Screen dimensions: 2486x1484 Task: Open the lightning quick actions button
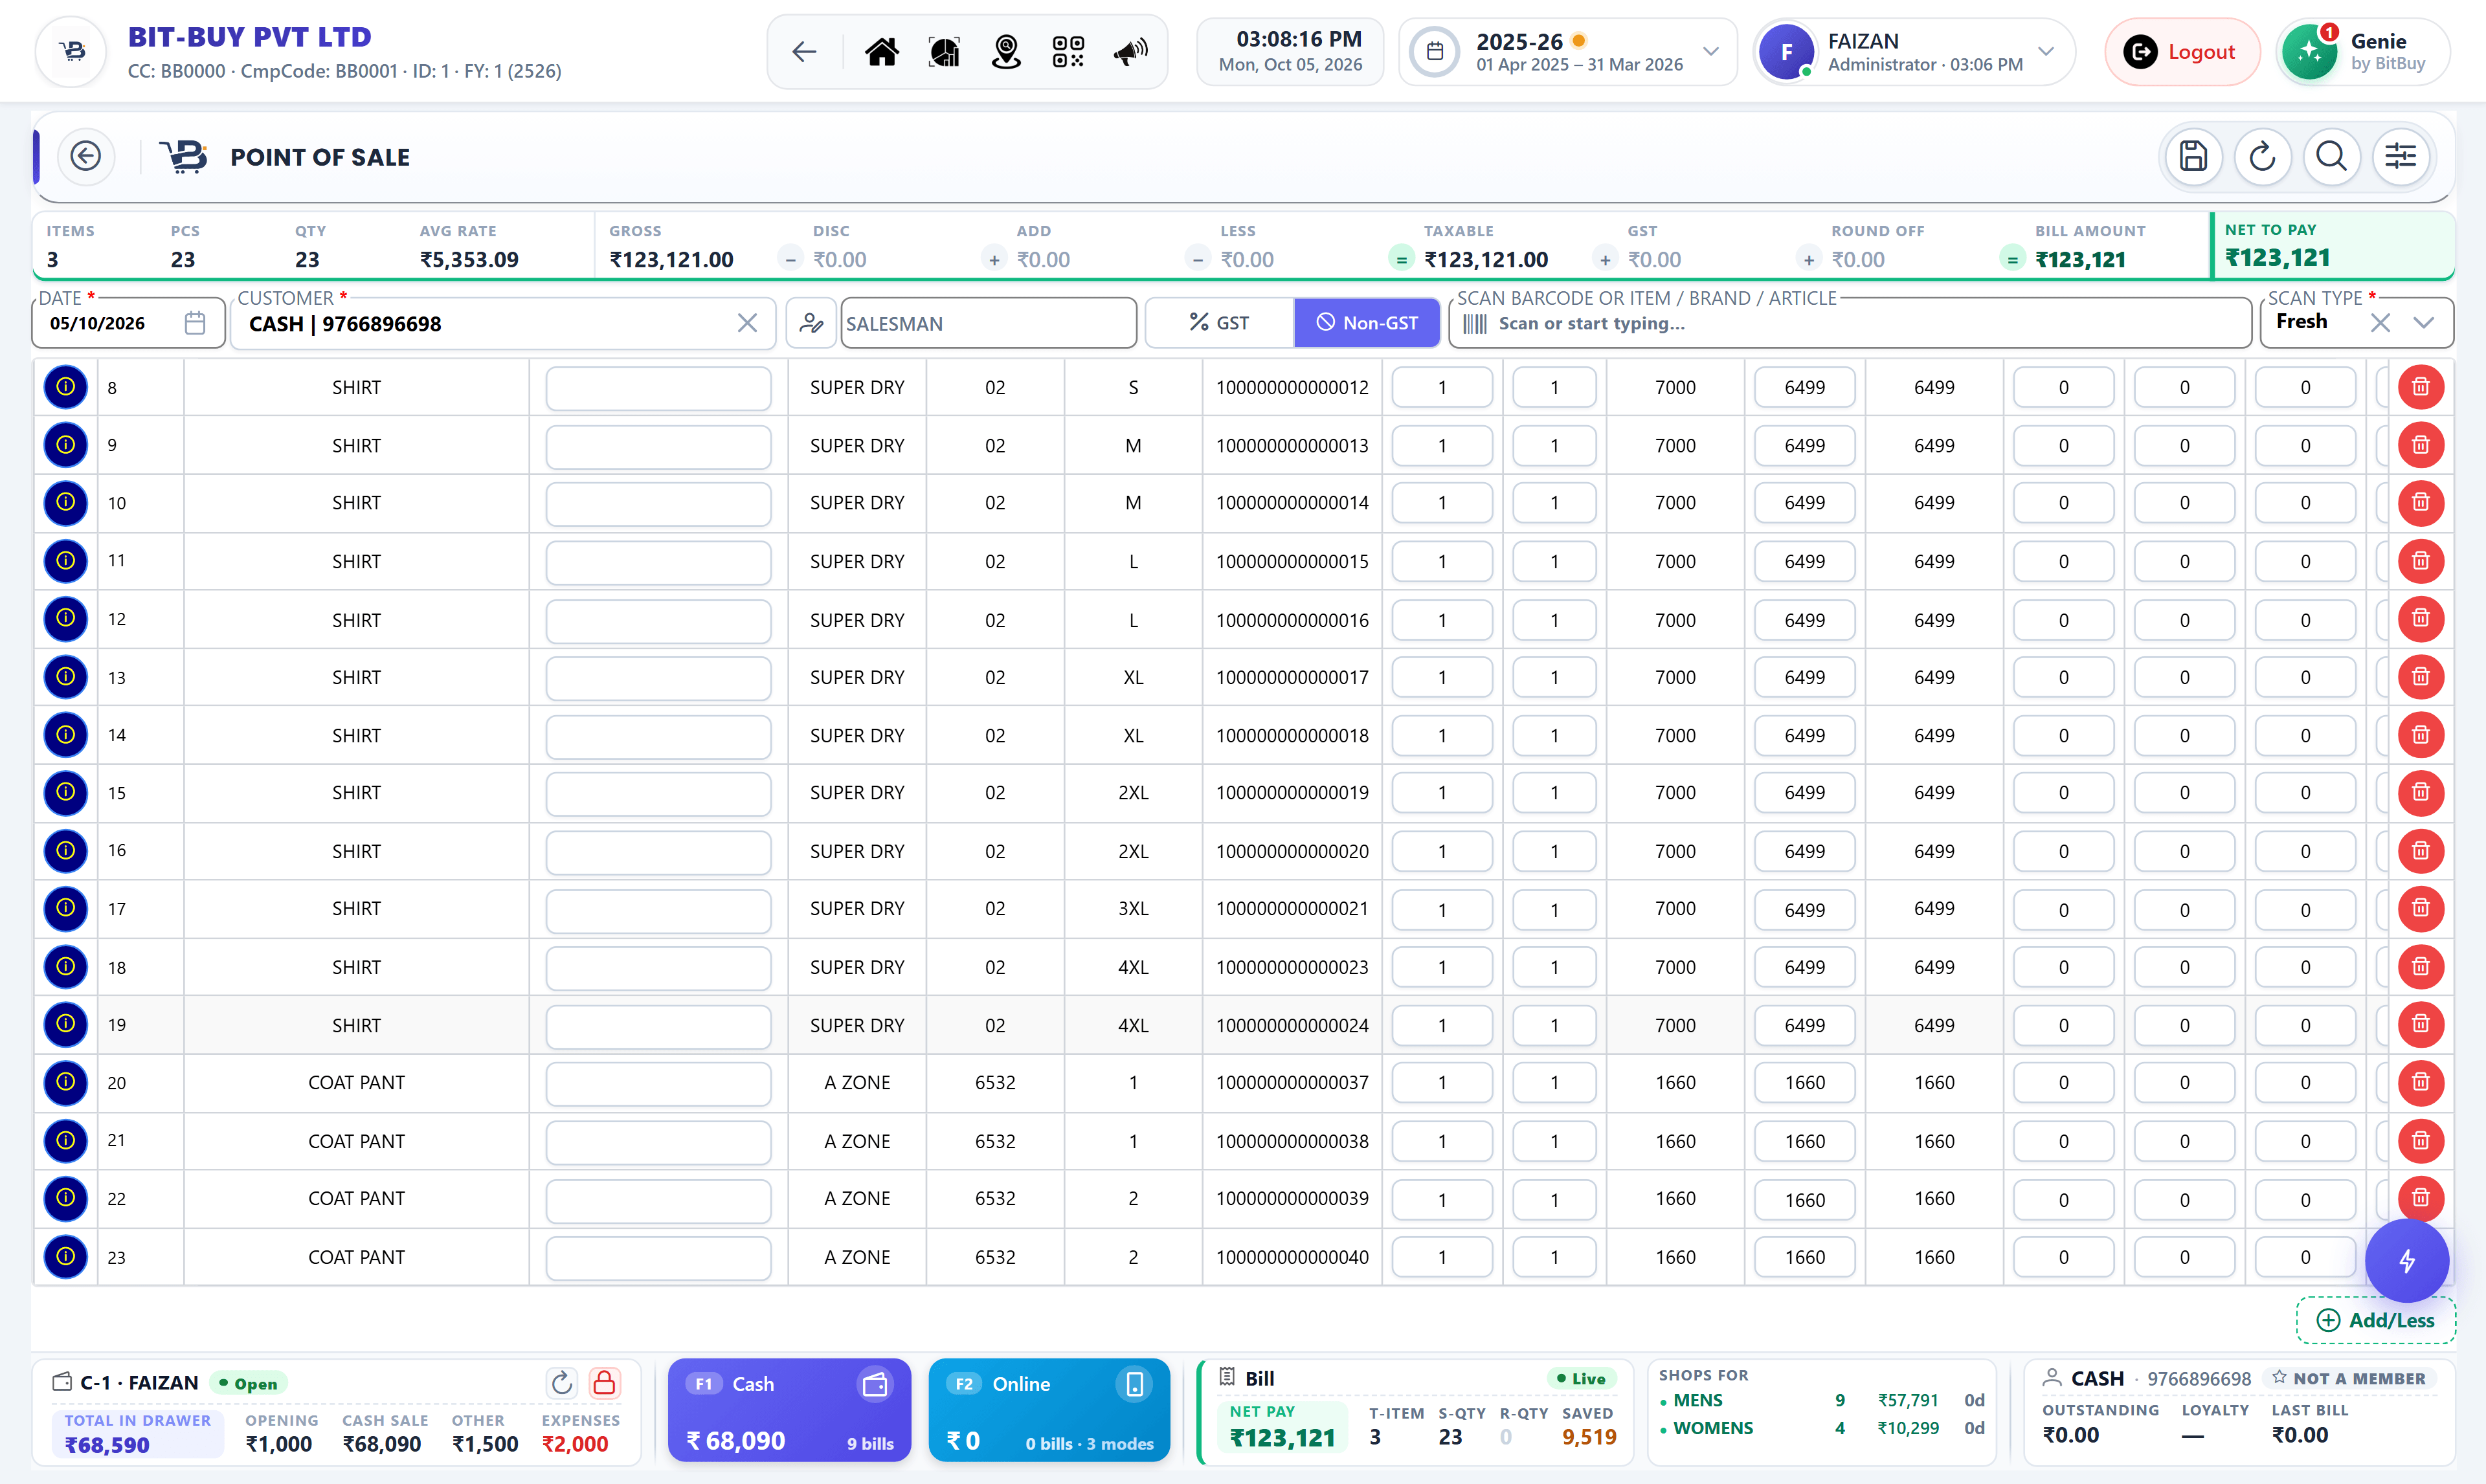coord(2406,1261)
